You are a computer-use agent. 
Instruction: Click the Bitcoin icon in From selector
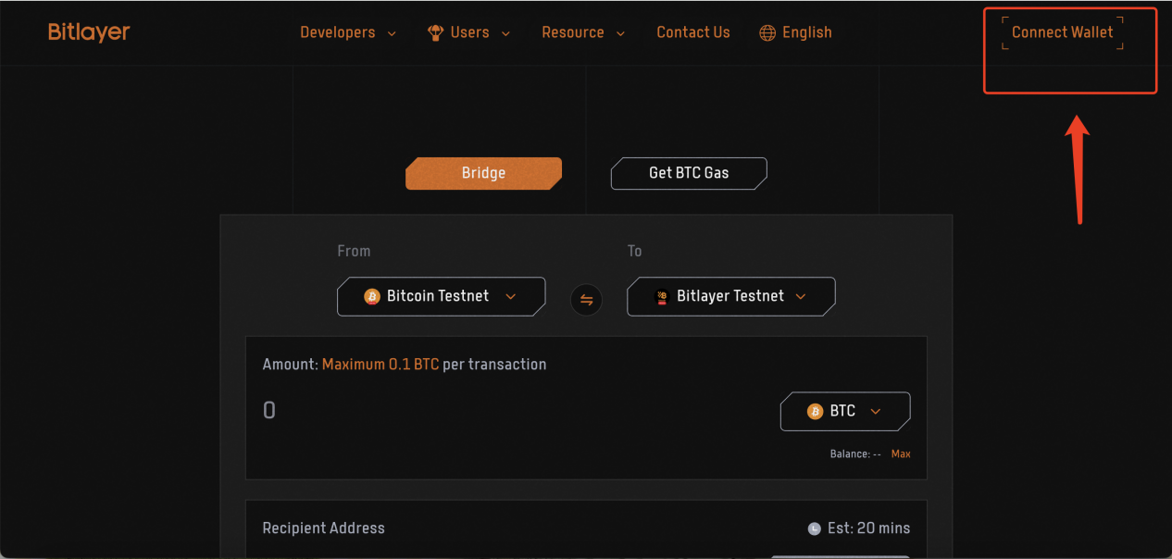(x=372, y=297)
